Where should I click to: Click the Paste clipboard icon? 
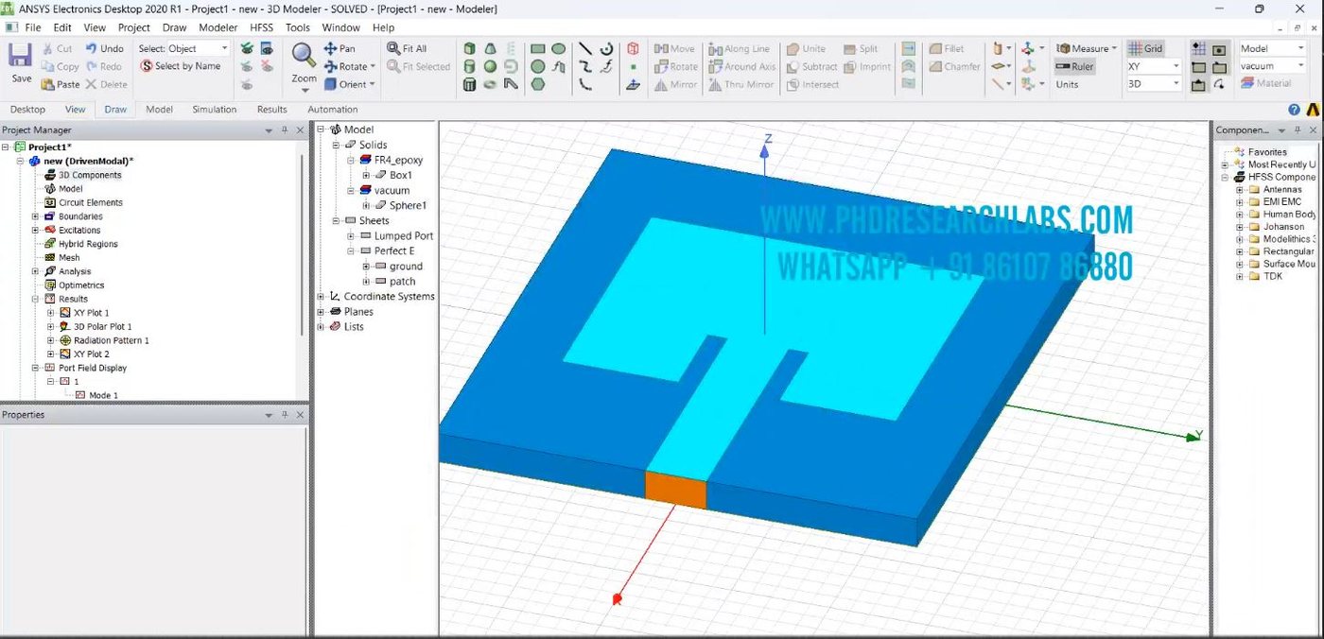(48, 84)
